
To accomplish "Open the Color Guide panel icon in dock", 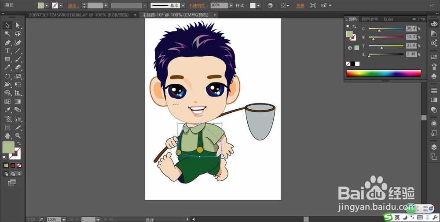I will pyautogui.click(x=434, y=33).
